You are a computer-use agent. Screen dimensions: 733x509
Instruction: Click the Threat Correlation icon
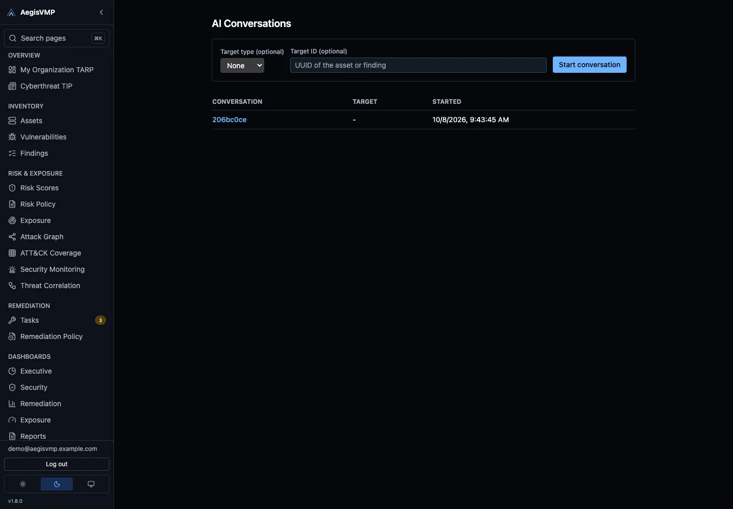coord(12,286)
